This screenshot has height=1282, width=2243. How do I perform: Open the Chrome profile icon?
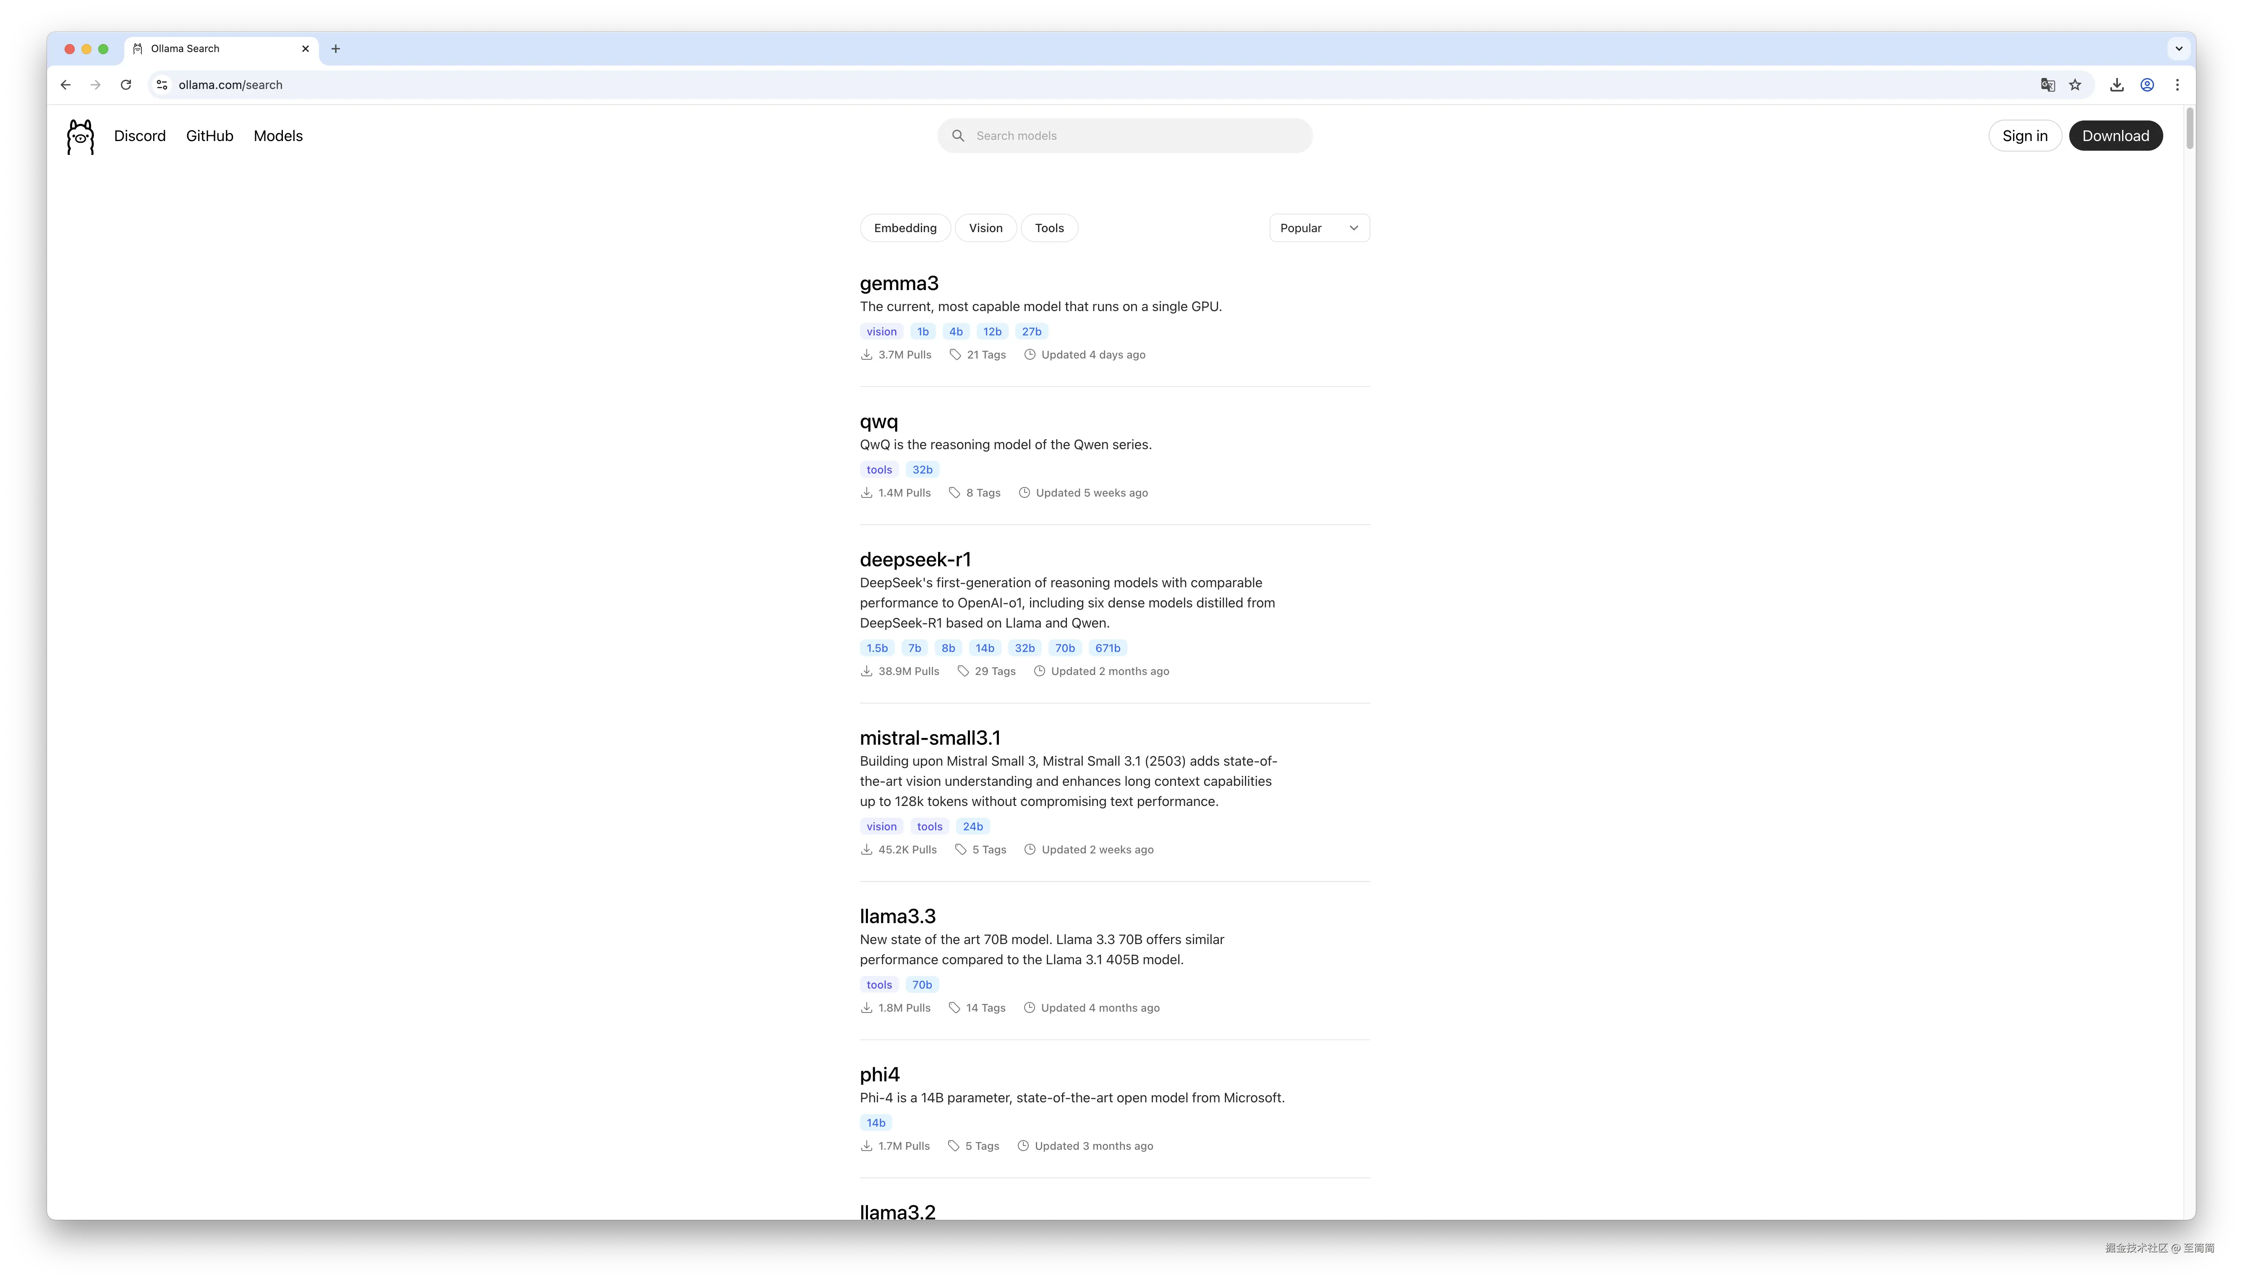(x=2147, y=84)
